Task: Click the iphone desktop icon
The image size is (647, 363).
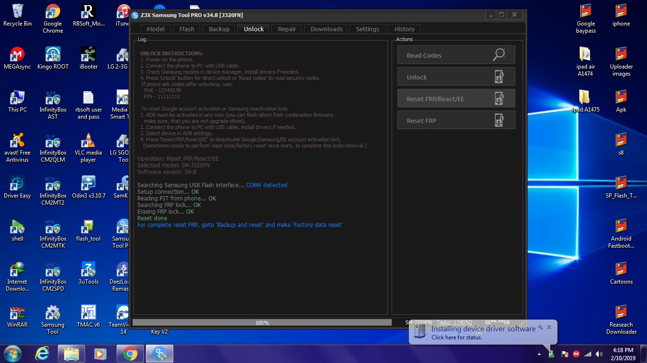Action: click(x=621, y=15)
